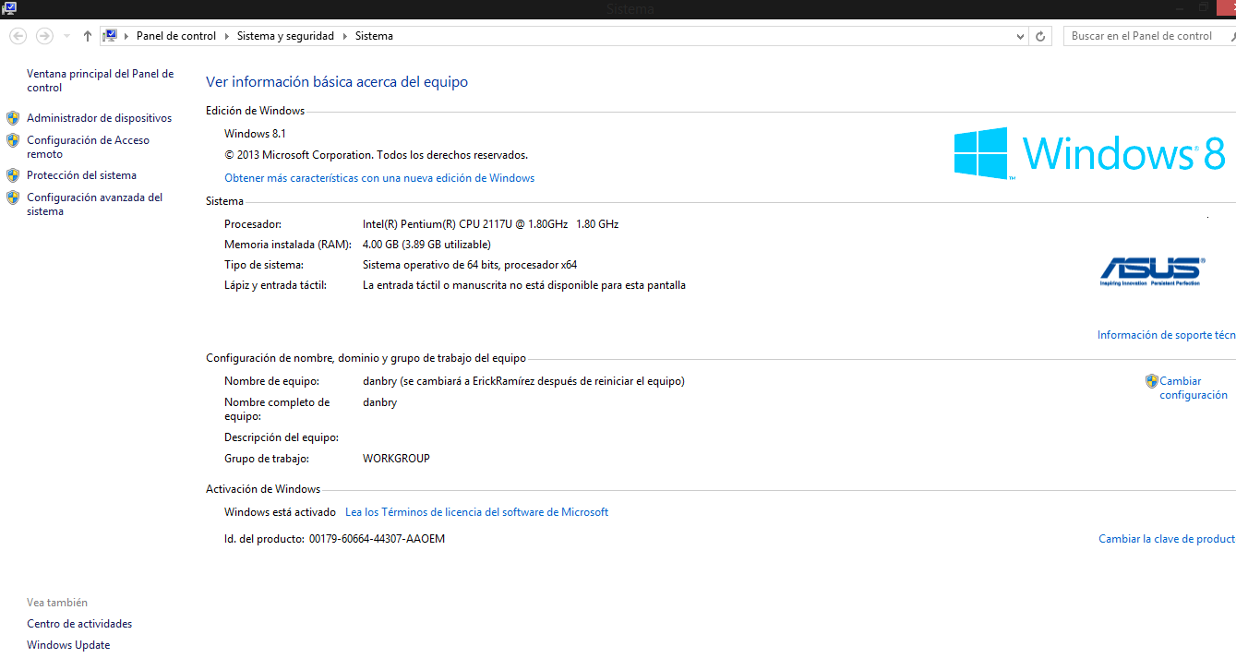Open Configuración de Acceso remoto
This screenshot has width=1236, height=670.
(88, 148)
